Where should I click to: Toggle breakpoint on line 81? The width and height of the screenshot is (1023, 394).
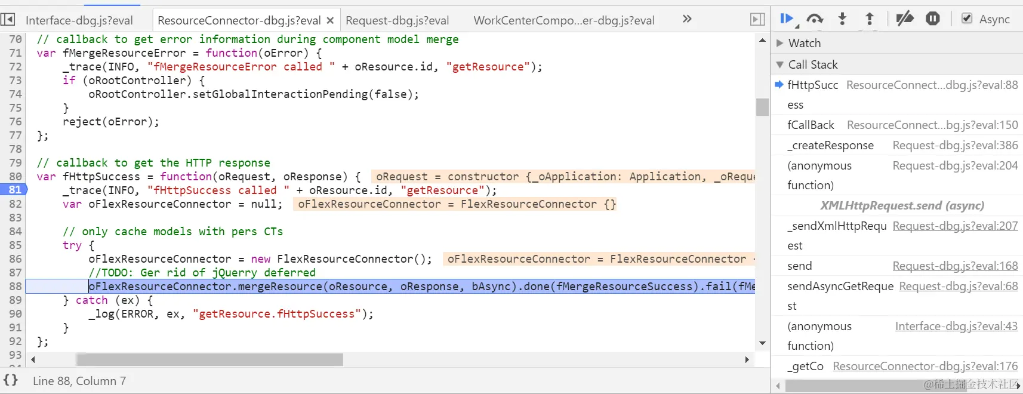click(14, 190)
